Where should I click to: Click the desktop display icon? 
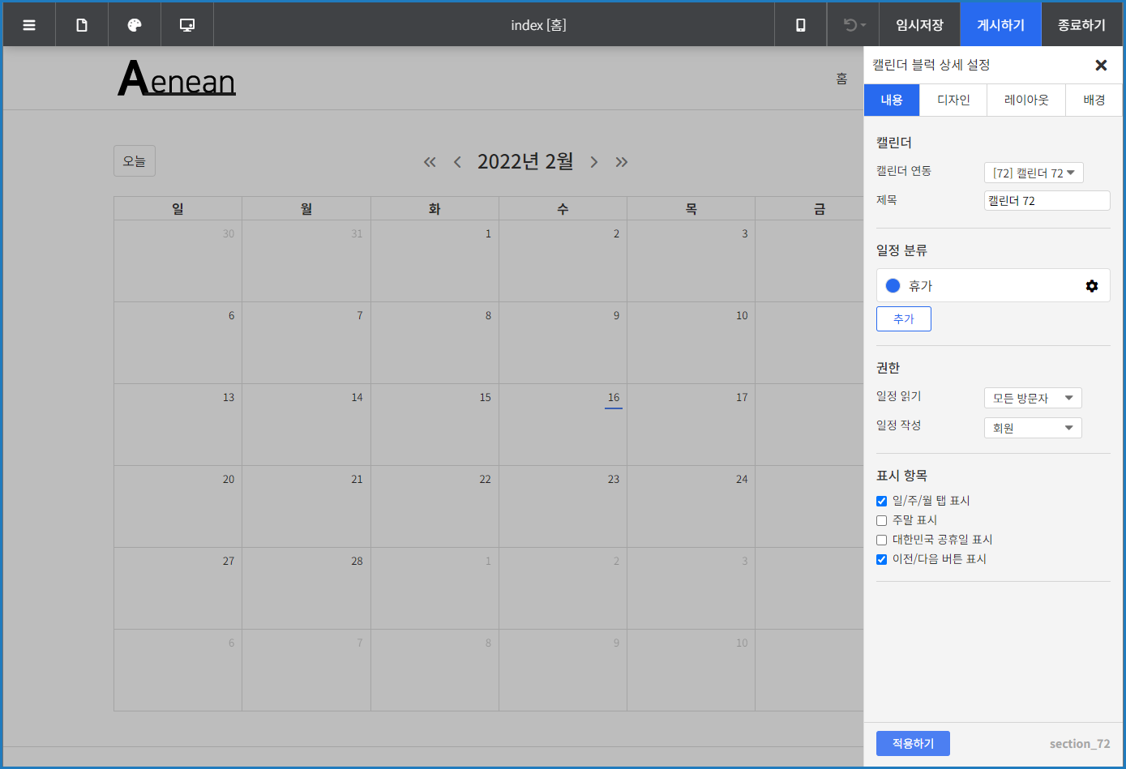[186, 24]
